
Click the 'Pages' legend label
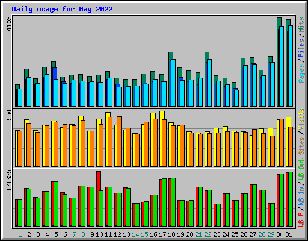(301, 74)
